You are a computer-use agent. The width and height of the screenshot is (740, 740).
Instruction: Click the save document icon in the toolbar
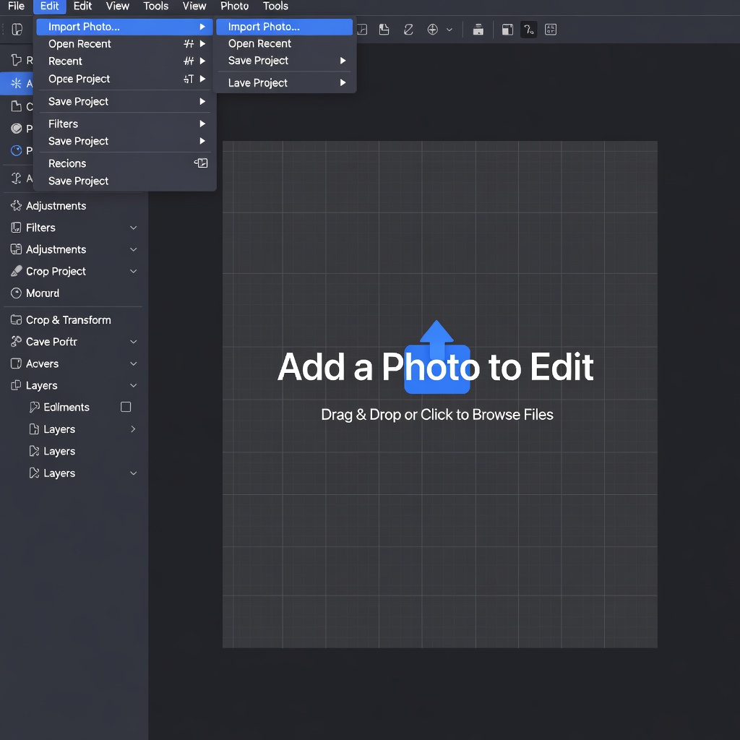(x=384, y=29)
